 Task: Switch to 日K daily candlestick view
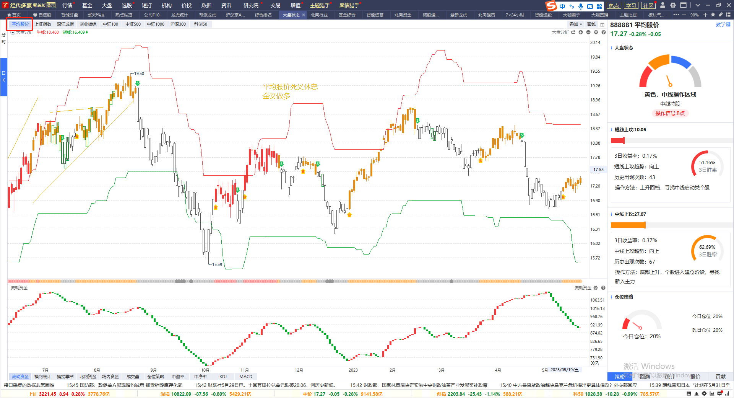click(x=3, y=77)
